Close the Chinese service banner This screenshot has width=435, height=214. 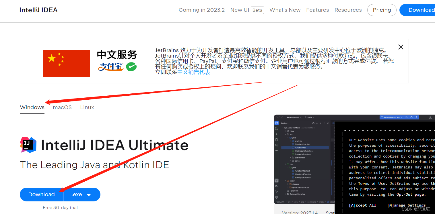(x=401, y=47)
